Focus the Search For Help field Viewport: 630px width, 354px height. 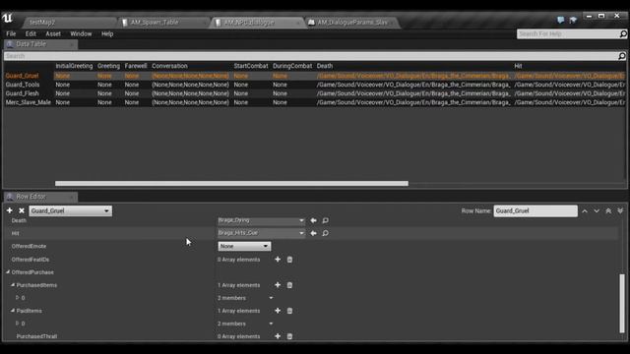[x=568, y=34]
